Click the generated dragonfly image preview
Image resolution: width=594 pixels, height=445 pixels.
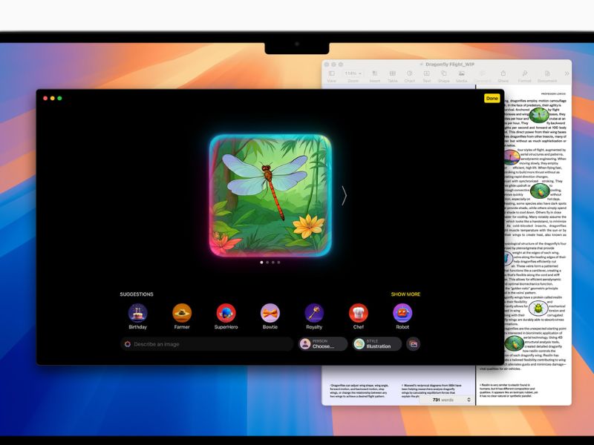click(270, 196)
